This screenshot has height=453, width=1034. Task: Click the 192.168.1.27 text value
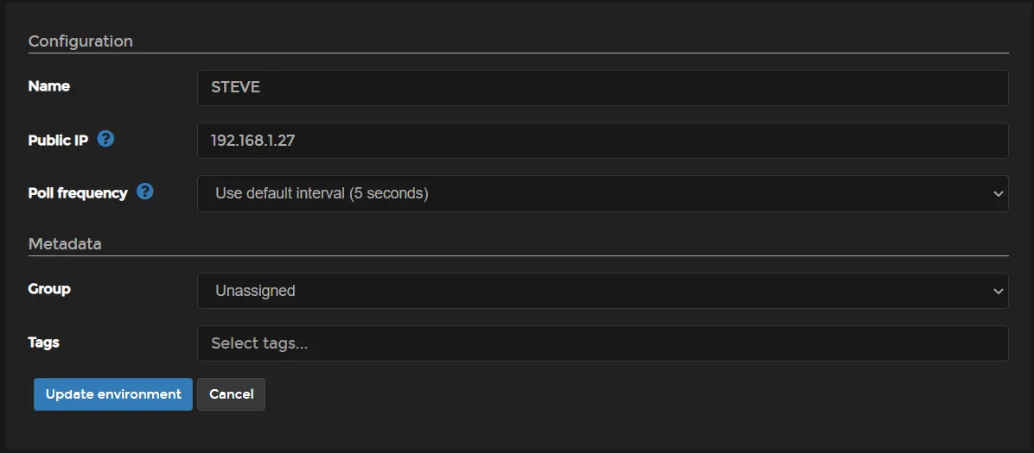coord(253,141)
